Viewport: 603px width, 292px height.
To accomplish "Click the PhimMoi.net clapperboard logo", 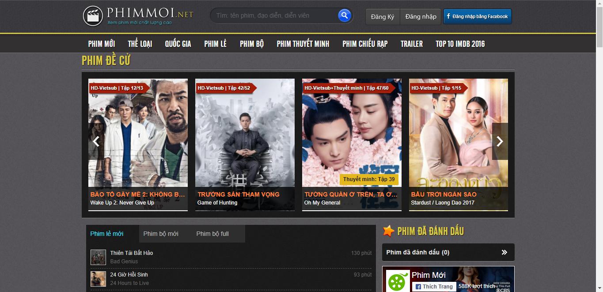I will pos(138,16).
